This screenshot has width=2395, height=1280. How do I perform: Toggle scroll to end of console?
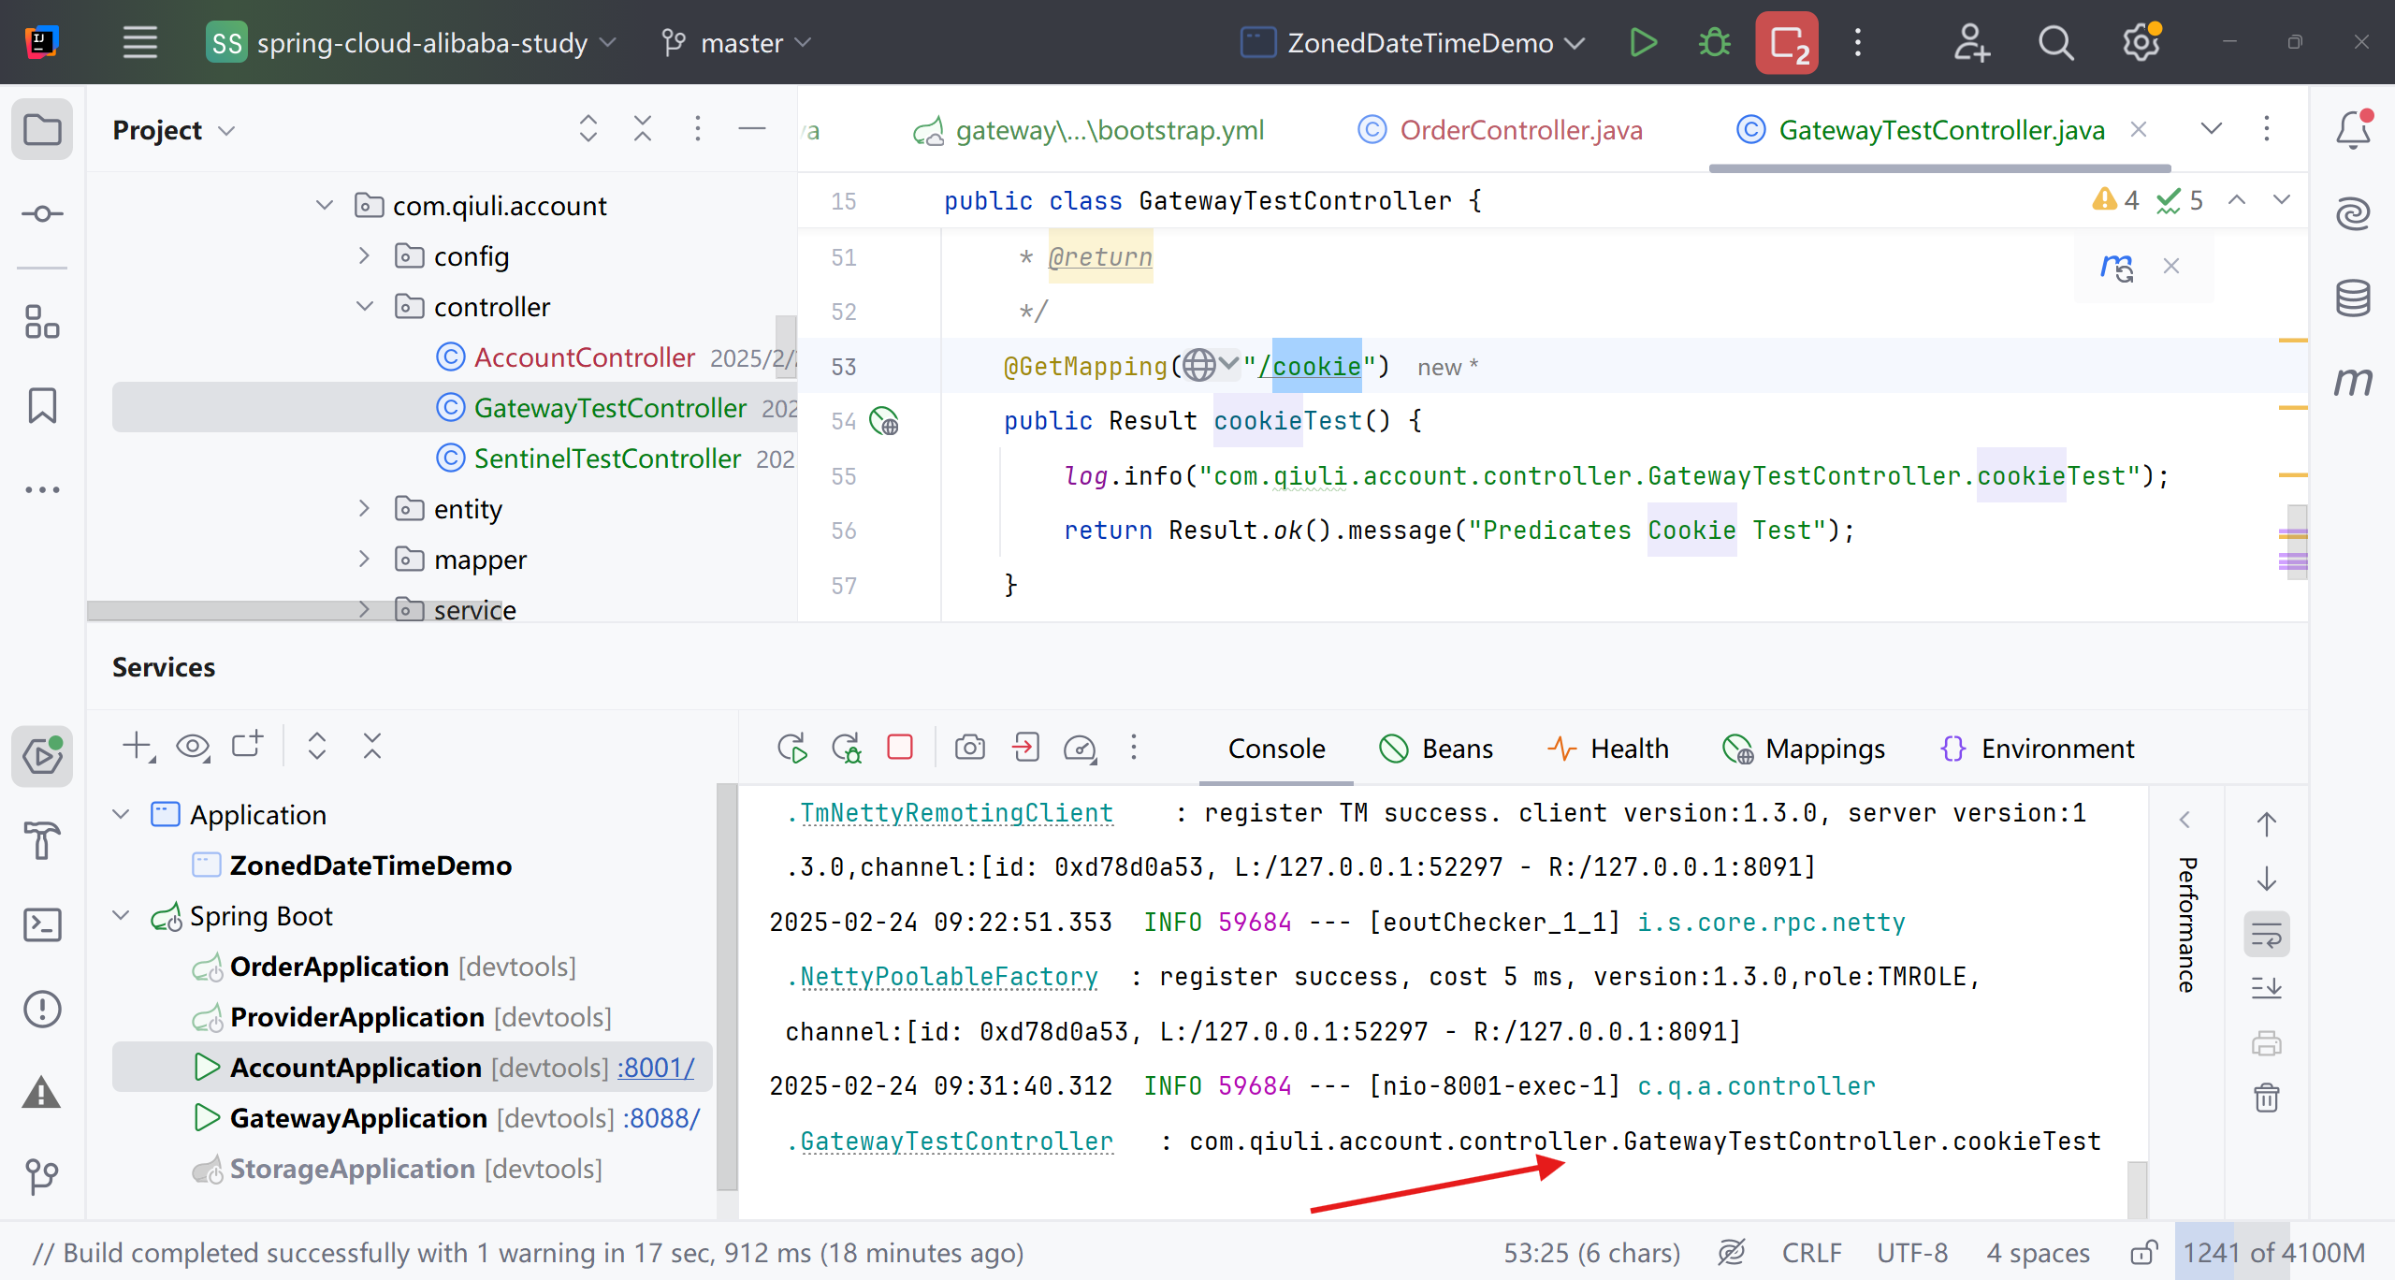point(2267,988)
